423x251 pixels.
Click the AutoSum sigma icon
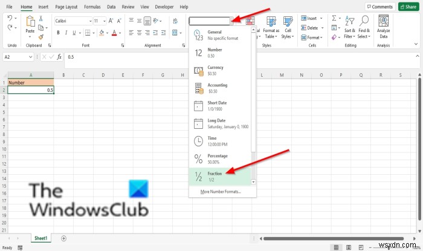(x=334, y=18)
